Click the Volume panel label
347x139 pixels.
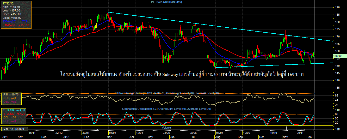pyautogui.click(x=166, y=128)
